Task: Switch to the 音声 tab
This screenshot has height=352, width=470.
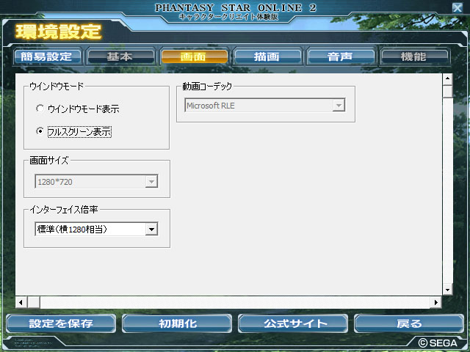Action: click(x=341, y=56)
